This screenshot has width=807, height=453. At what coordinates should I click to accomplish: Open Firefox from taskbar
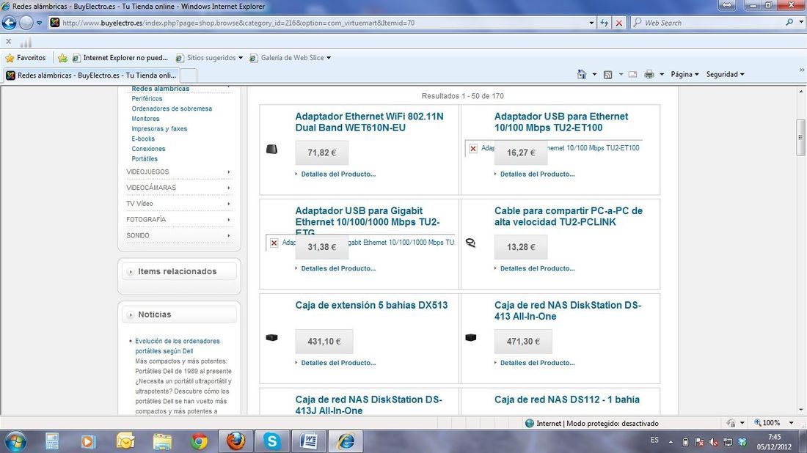pyautogui.click(x=235, y=441)
